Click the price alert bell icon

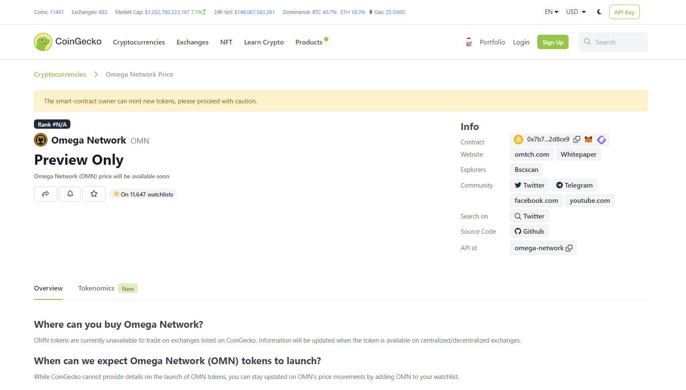pos(70,194)
